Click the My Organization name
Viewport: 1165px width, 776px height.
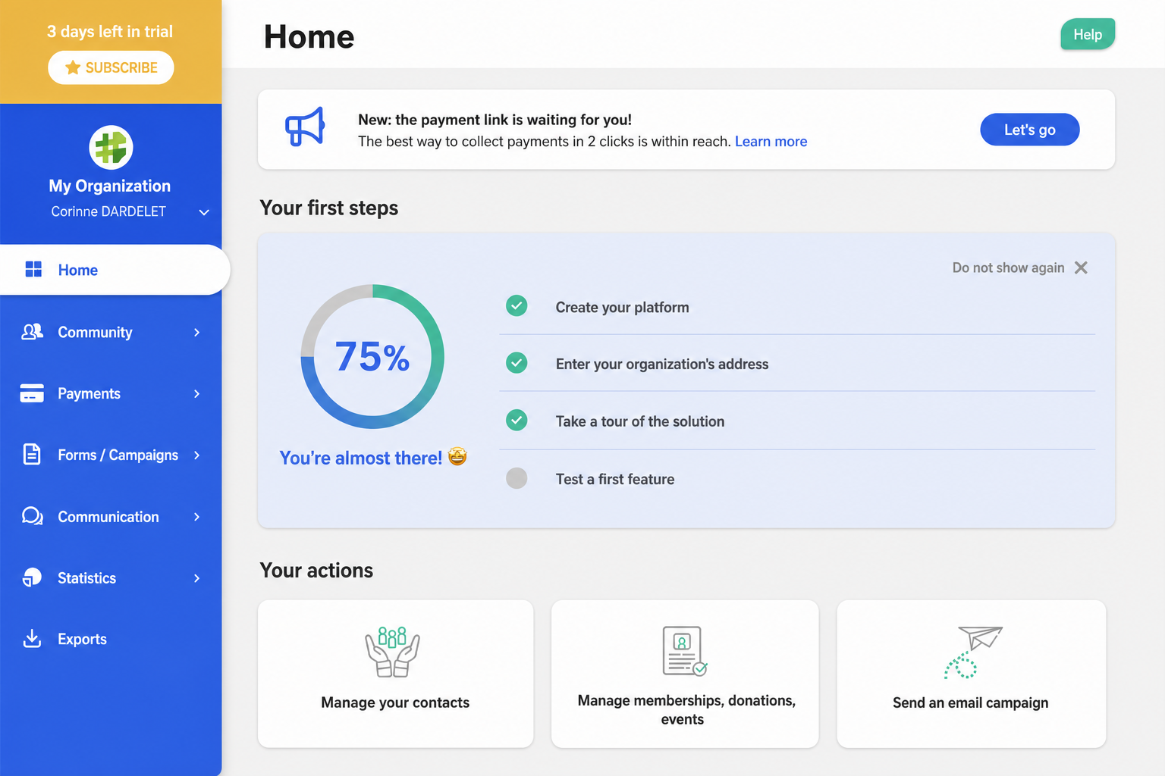[110, 186]
